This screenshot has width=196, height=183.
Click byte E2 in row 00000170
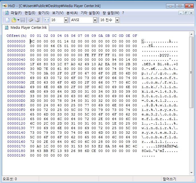[x=101, y=146]
